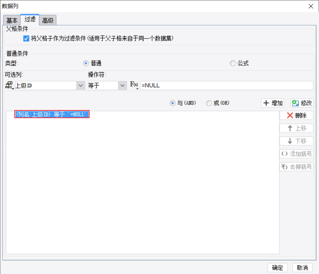Select the 与 (AND) radio option
The image size is (319, 274).
click(x=173, y=103)
